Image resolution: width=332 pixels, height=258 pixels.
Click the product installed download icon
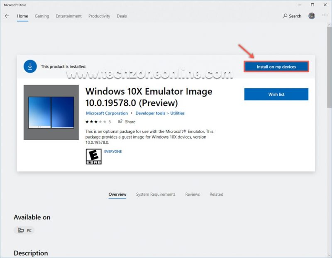click(x=30, y=66)
